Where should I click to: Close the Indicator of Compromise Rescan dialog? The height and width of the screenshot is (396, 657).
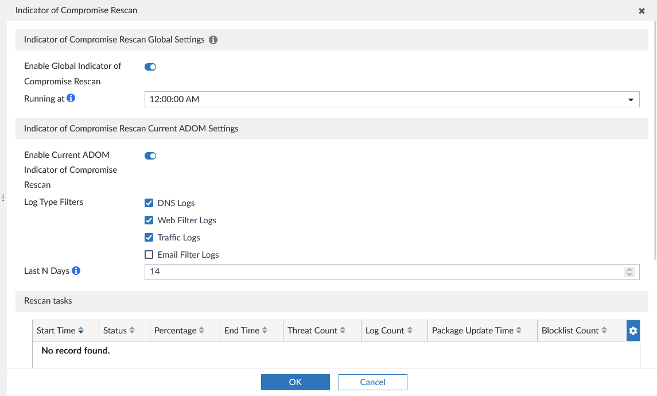click(x=642, y=11)
